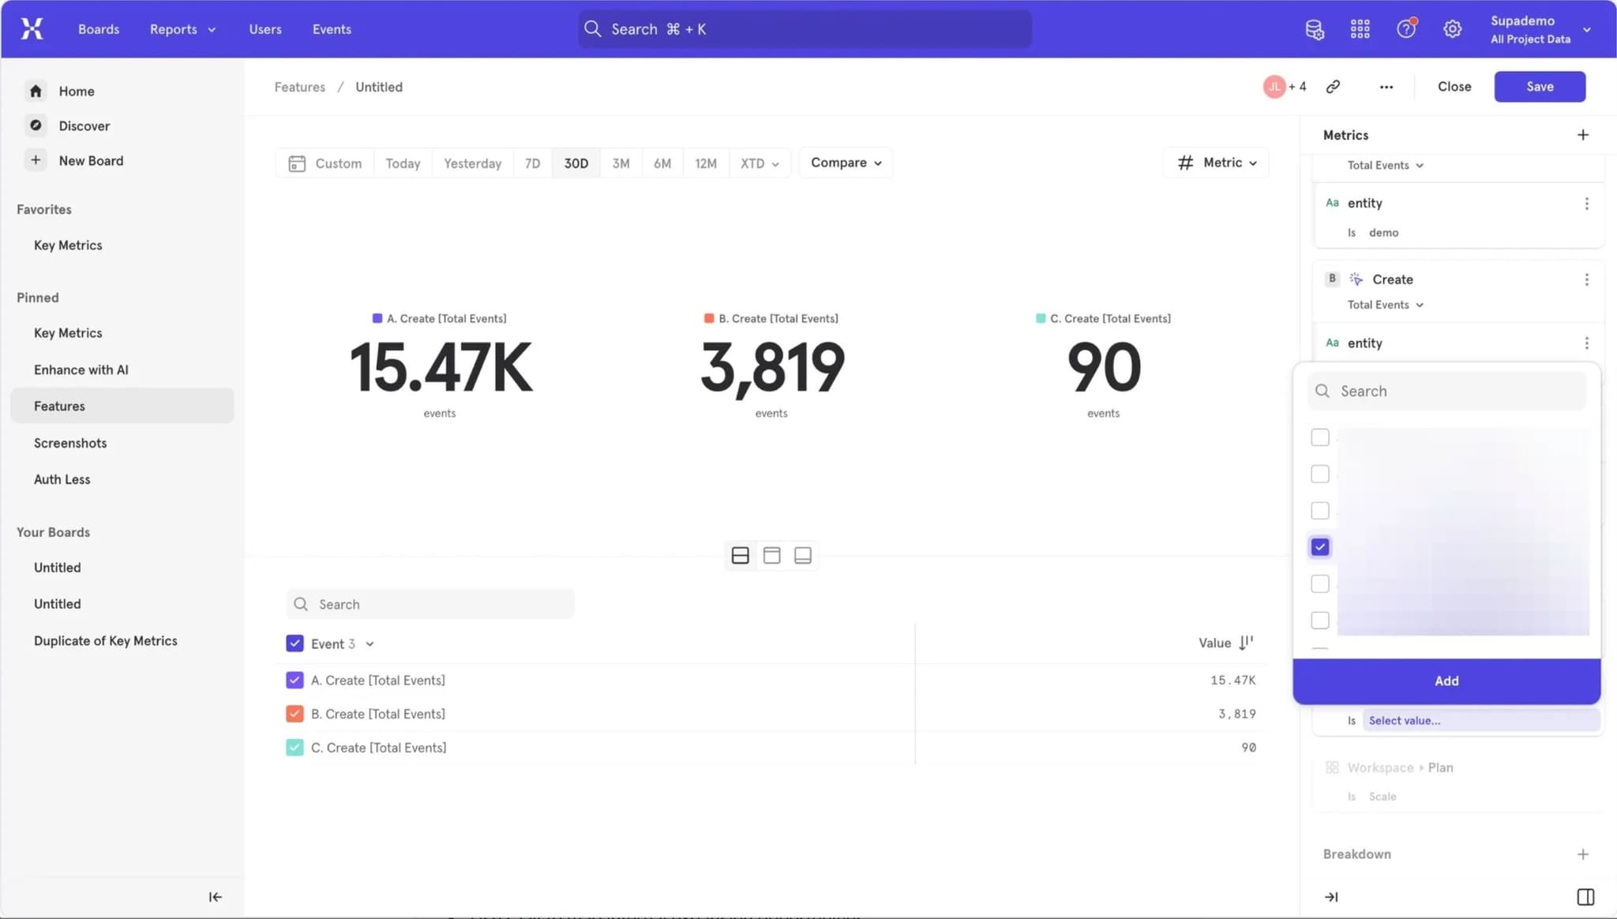The height and width of the screenshot is (919, 1617).
Task: Uncheck the selected value in the popup list
Action: (1319, 546)
